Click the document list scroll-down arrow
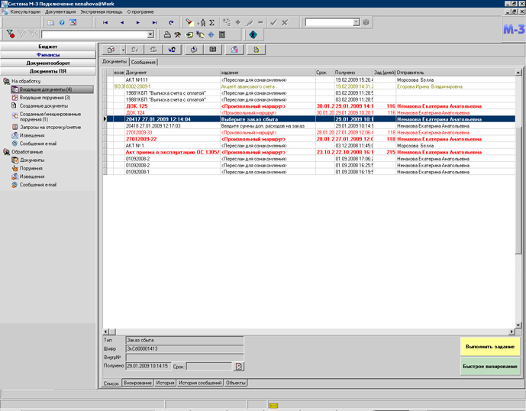This screenshot has width=526, height=411. [x=518, y=325]
